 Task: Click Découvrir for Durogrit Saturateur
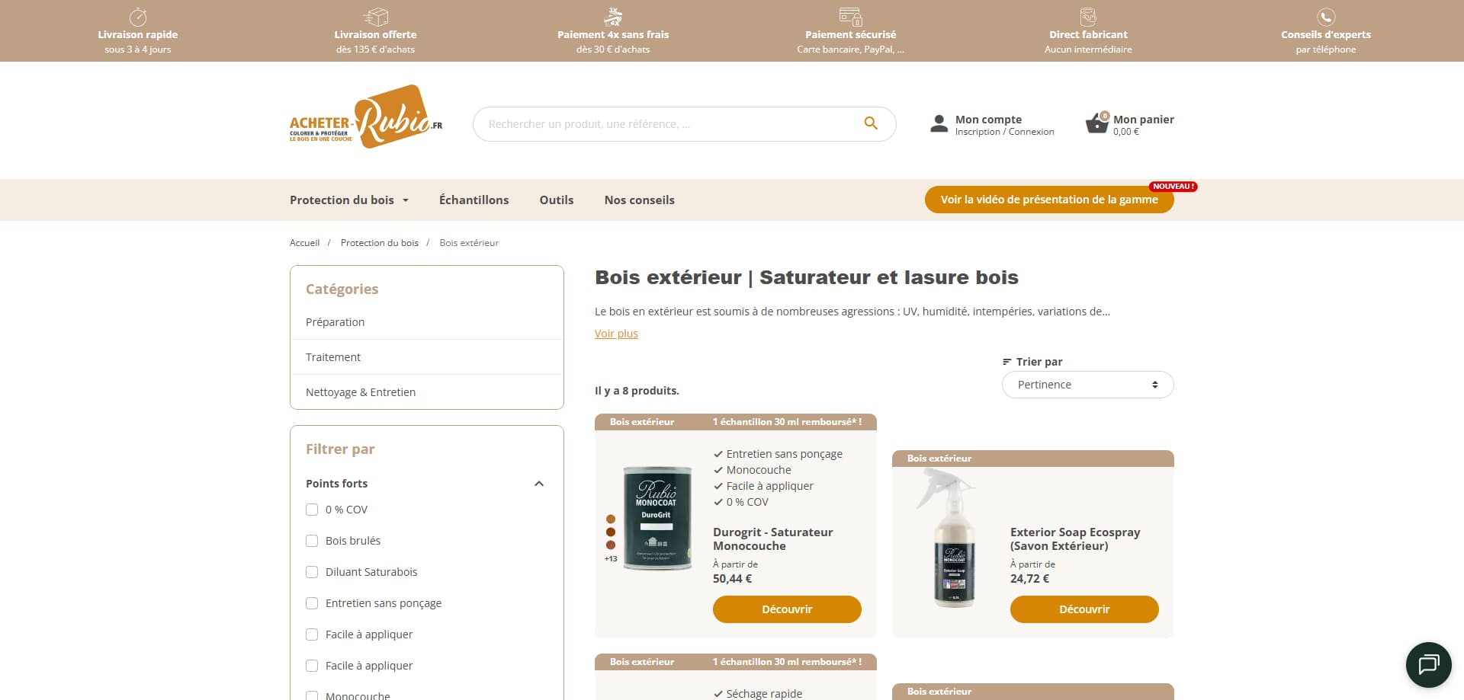click(787, 609)
